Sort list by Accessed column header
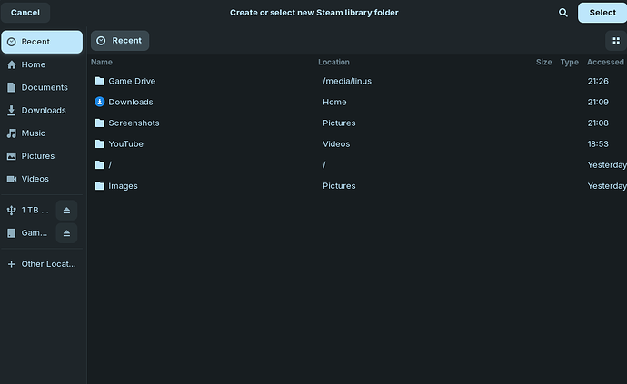The height and width of the screenshot is (384, 627). coord(605,63)
